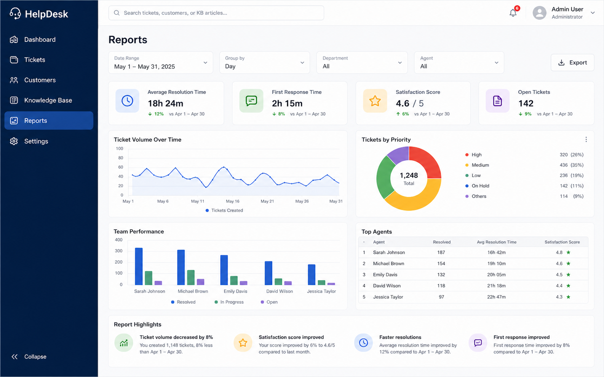Click the First response improved chat icon
Screen dimensions: 604x377
tap(478, 343)
